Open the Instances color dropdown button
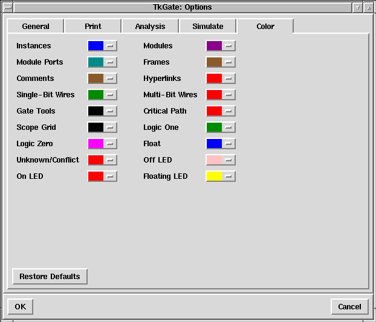This screenshot has height=322, width=376. pos(110,46)
